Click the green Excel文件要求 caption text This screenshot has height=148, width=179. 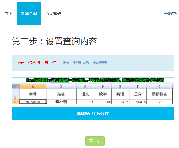95,80
